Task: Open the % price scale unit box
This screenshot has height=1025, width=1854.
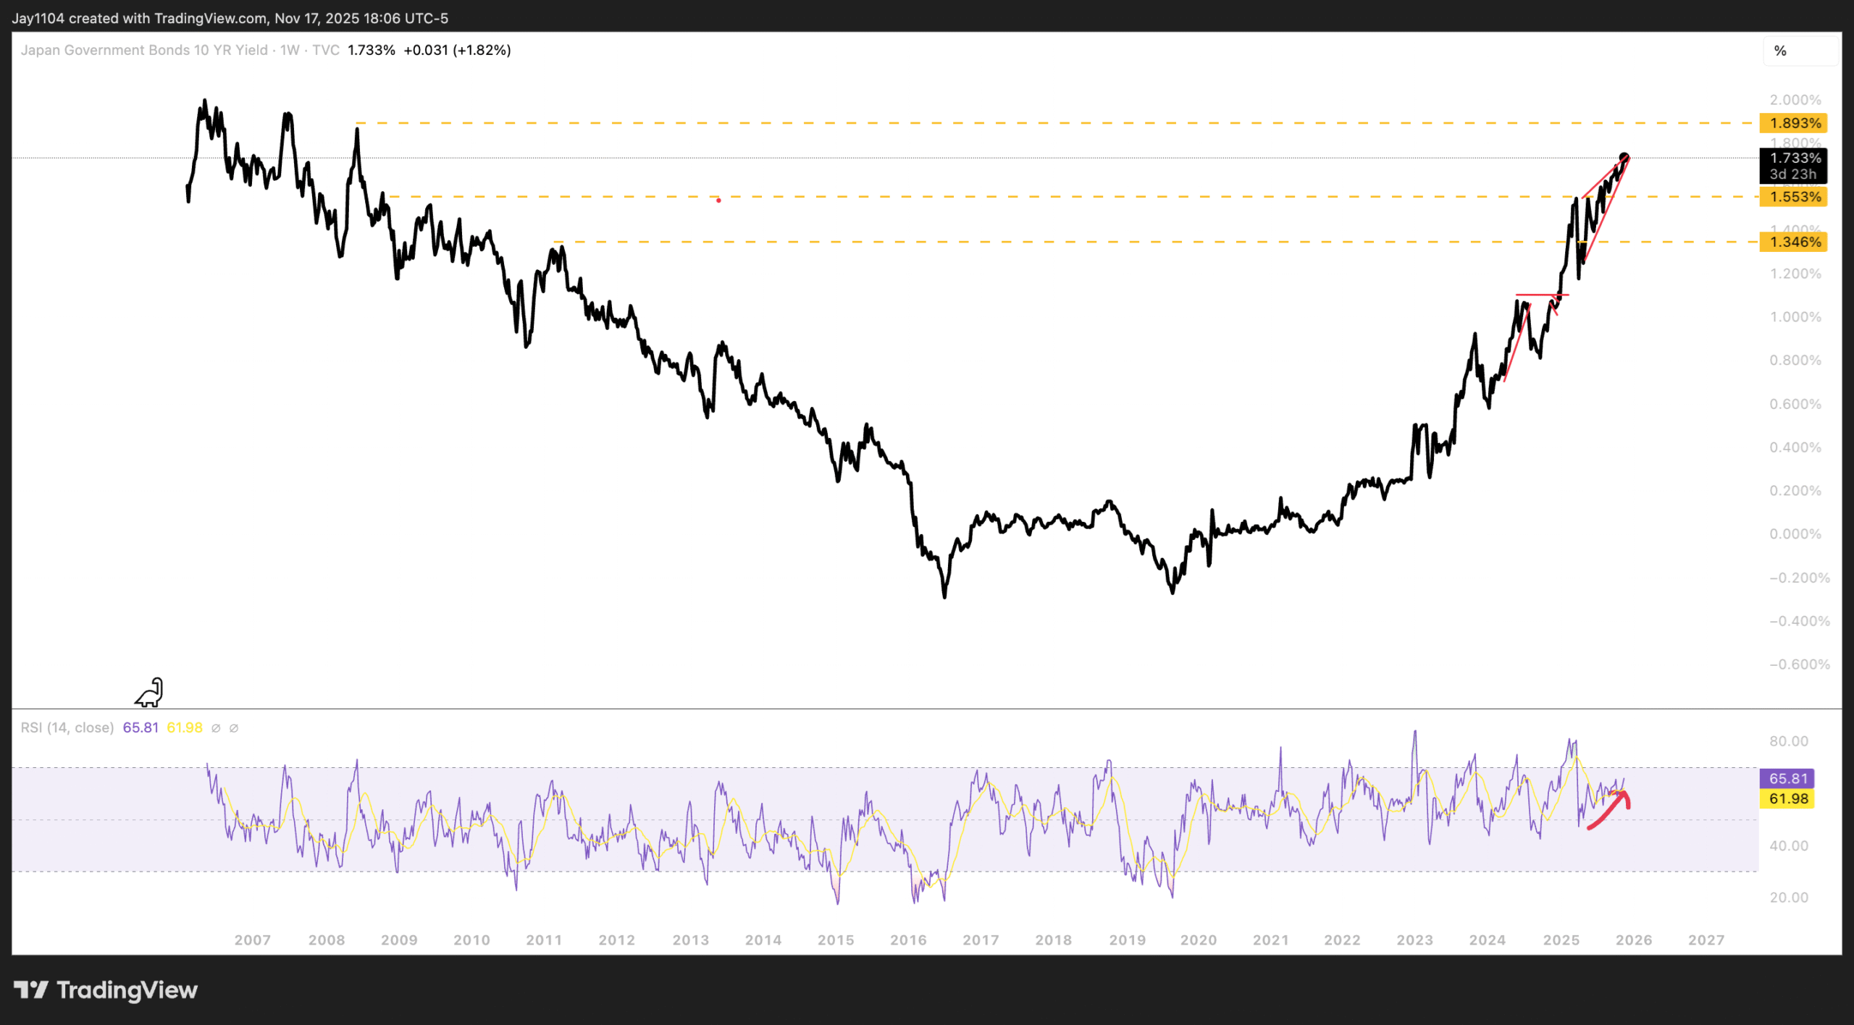Action: [x=1799, y=51]
